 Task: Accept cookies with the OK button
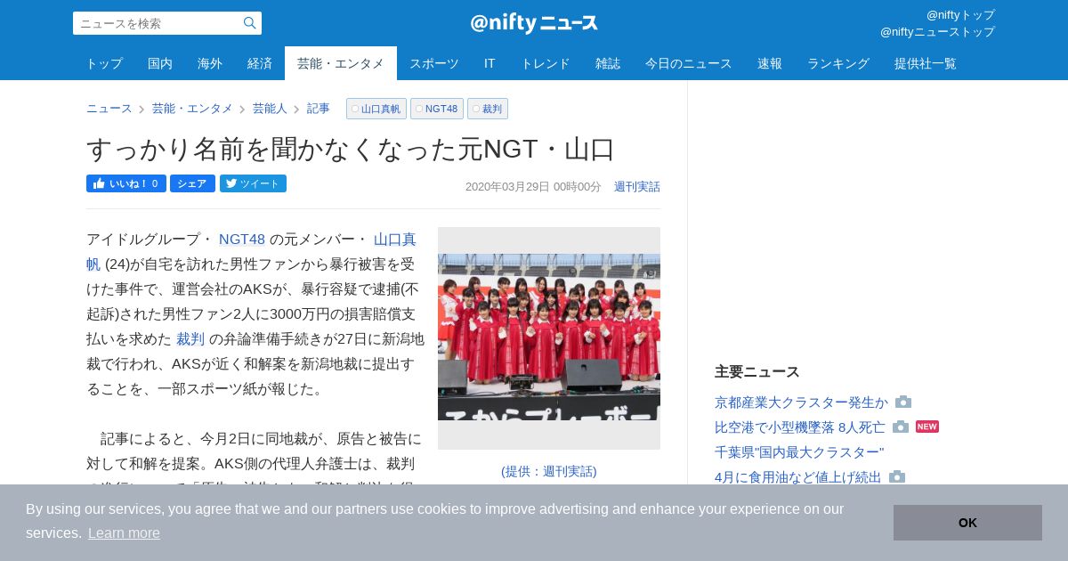tap(967, 523)
